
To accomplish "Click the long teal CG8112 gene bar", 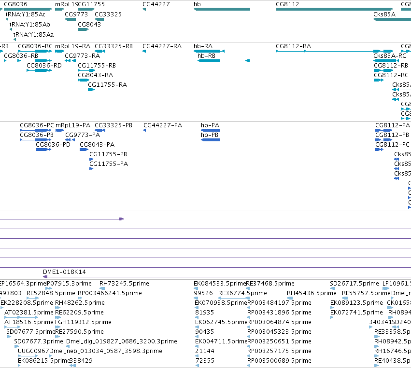I will (335, 9).
